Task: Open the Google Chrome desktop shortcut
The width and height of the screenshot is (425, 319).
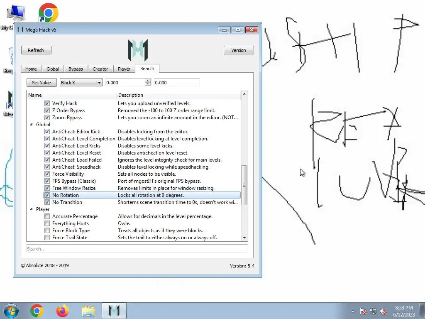Action: pos(48,13)
